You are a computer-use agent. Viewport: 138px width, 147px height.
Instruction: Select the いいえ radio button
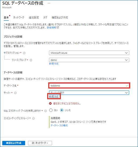tap(62, 110)
